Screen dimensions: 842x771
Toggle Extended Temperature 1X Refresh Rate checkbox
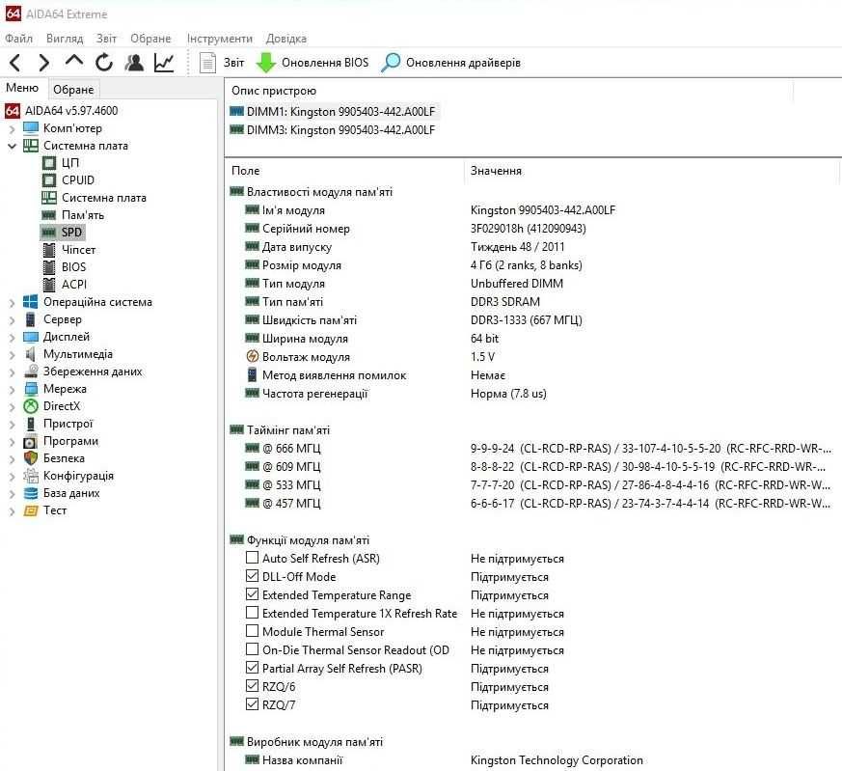252,613
